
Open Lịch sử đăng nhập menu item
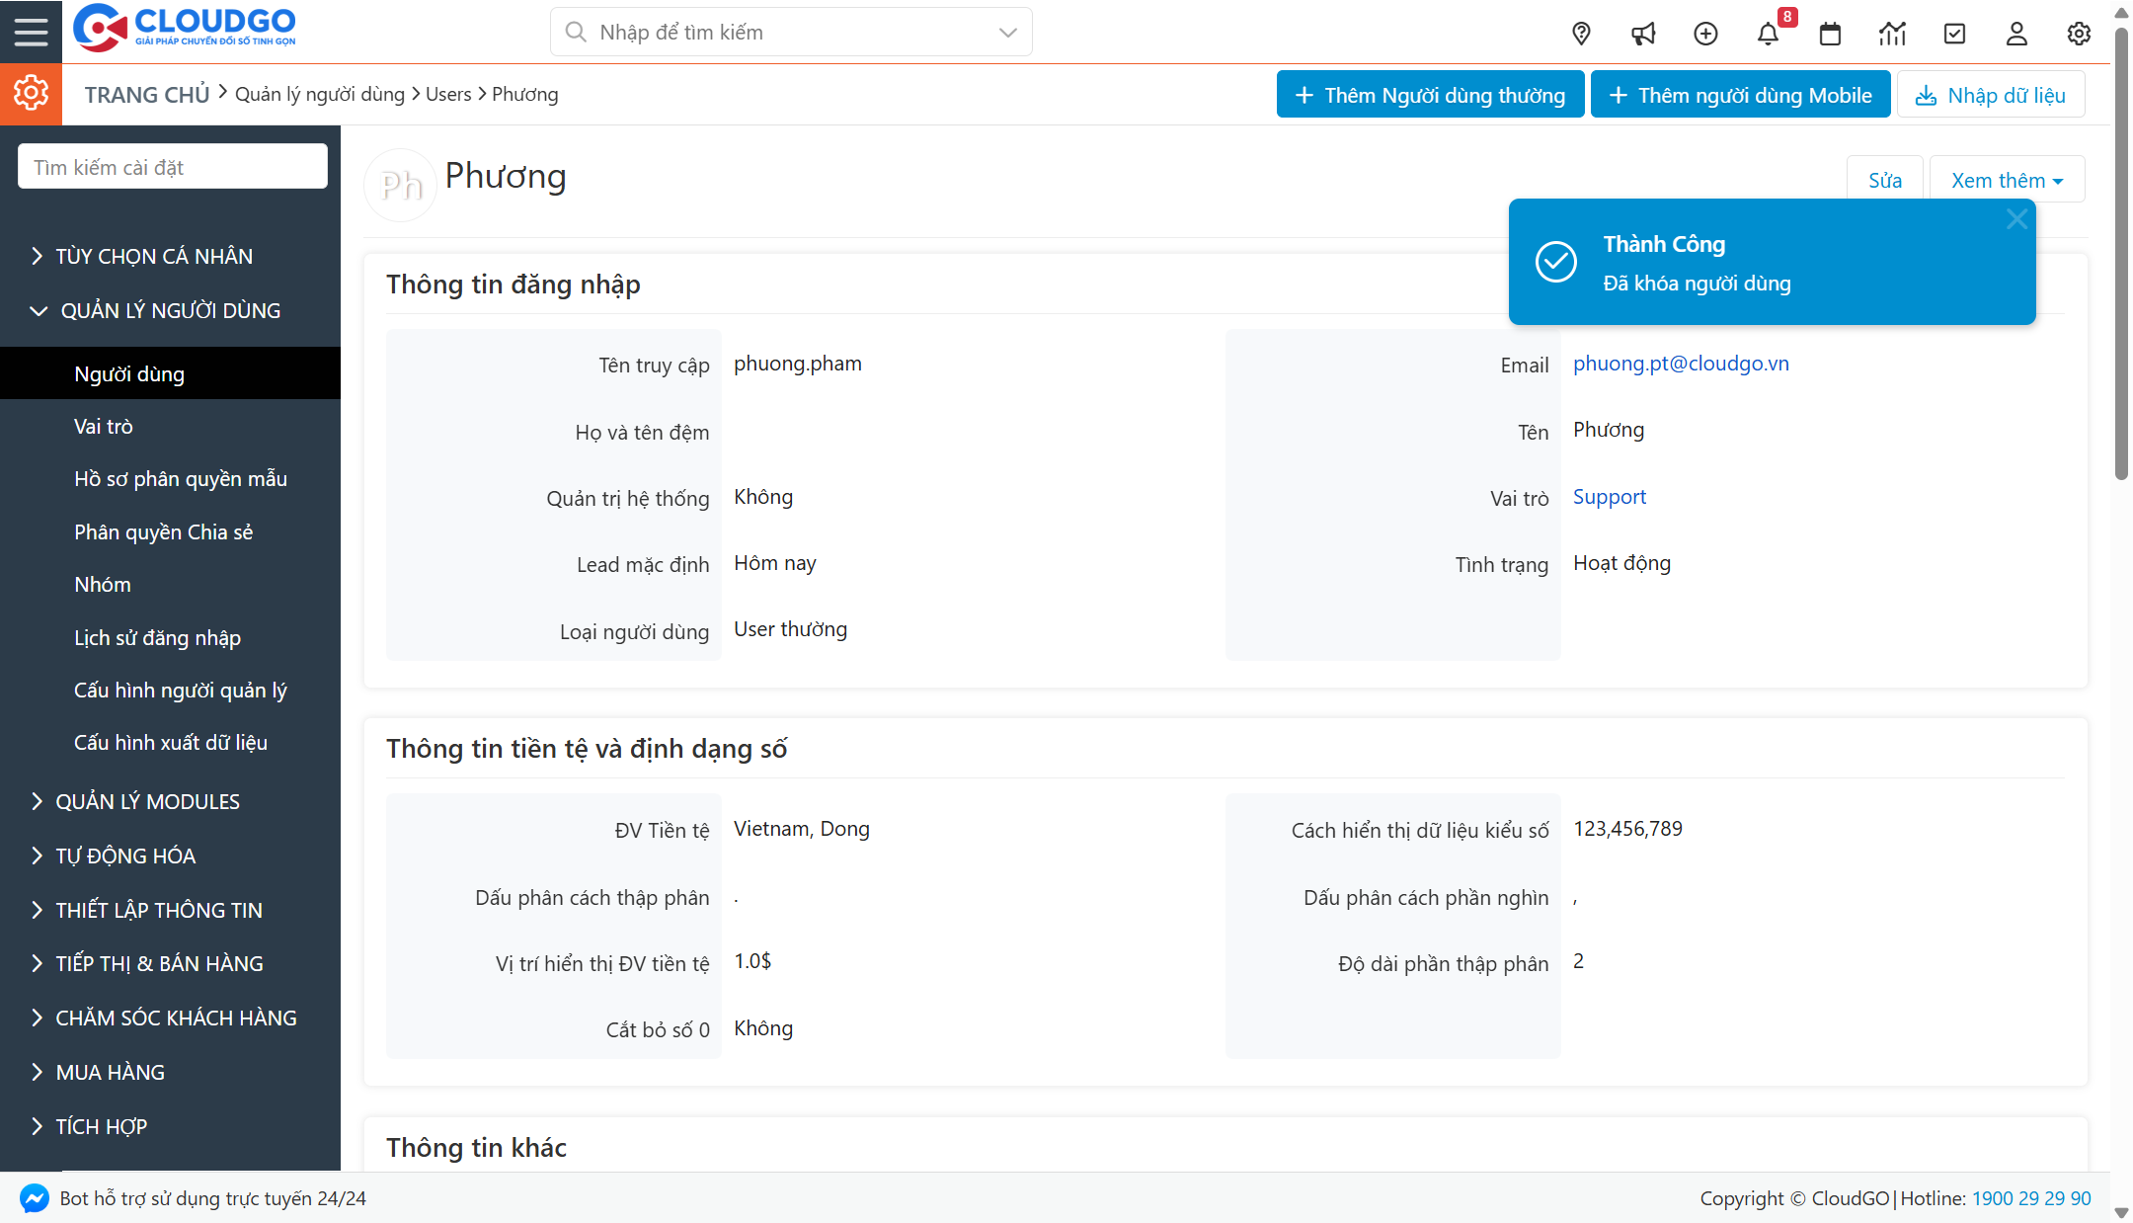click(157, 637)
